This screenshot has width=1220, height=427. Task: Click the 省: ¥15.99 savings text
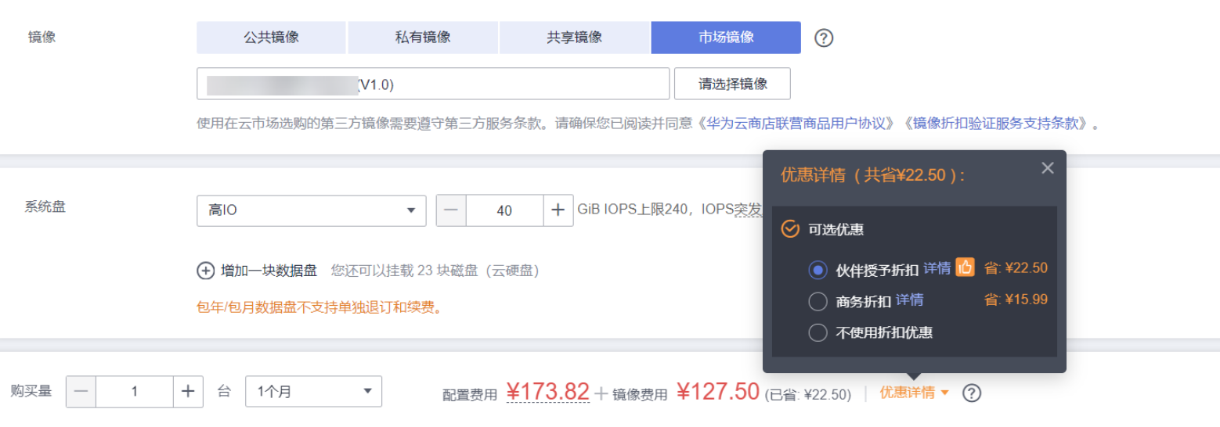pos(1016,300)
